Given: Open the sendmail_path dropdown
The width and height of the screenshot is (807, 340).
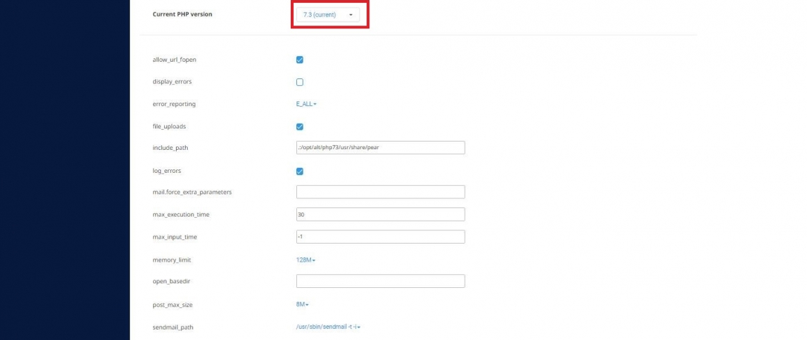Looking at the screenshot, I should pos(328,327).
